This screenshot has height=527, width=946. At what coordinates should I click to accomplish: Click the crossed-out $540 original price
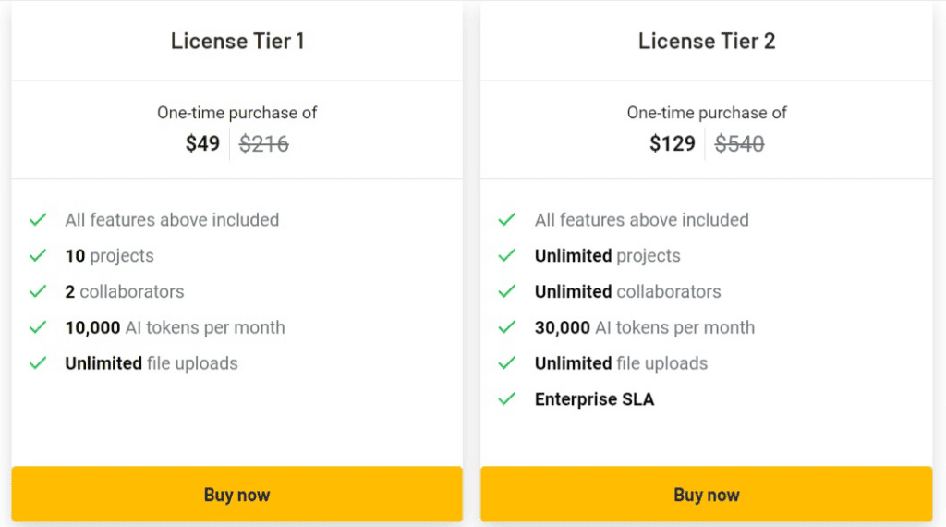coord(739,144)
